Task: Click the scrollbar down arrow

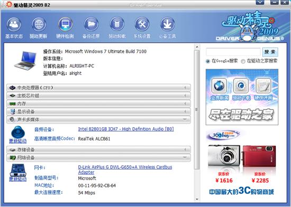Action: click(x=197, y=200)
